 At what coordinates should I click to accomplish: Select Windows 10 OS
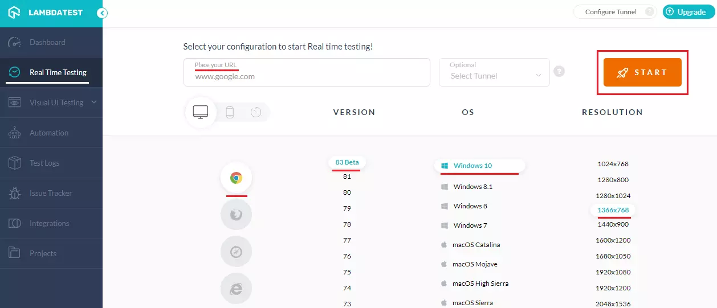pyautogui.click(x=479, y=166)
